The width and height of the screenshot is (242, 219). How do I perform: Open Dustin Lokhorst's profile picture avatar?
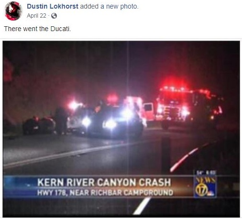coord(13,11)
